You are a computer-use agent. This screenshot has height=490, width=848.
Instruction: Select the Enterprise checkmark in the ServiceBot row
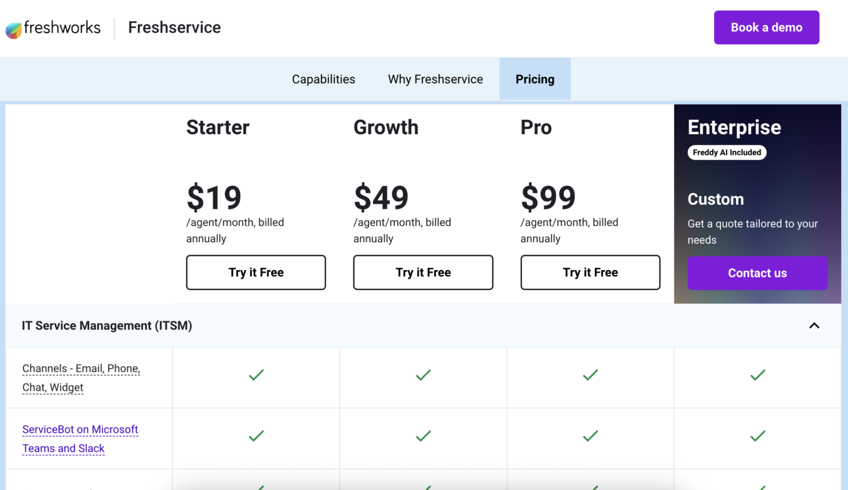pos(757,436)
